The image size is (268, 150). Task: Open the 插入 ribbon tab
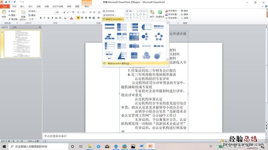(22, 6)
